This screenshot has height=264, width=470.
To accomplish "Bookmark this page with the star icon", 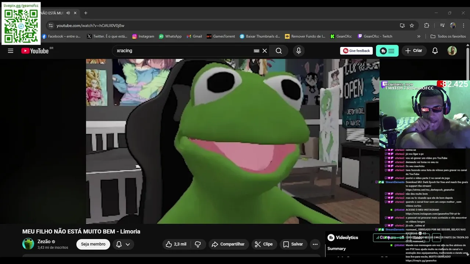I will point(412,26).
